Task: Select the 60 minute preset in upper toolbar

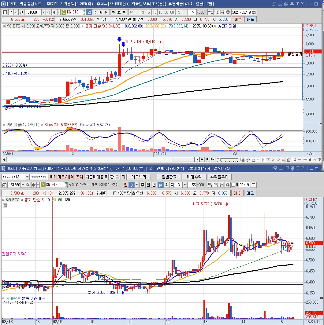Action: click(x=172, y=12)
